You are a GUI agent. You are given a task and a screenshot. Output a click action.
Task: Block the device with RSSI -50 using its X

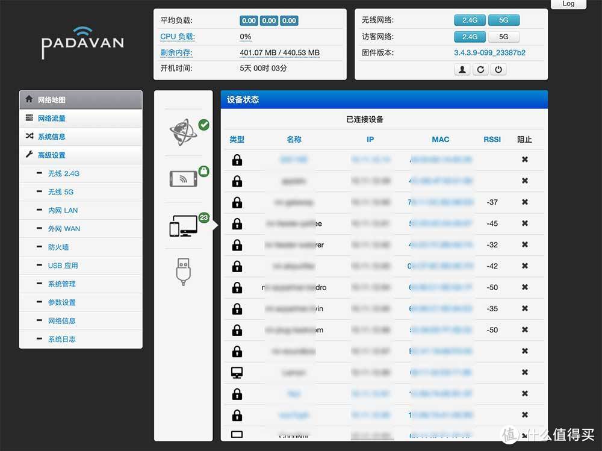pos(525,287)
